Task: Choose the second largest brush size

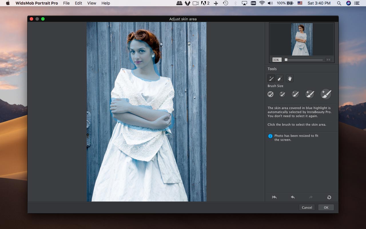Action: pos(310,94)
